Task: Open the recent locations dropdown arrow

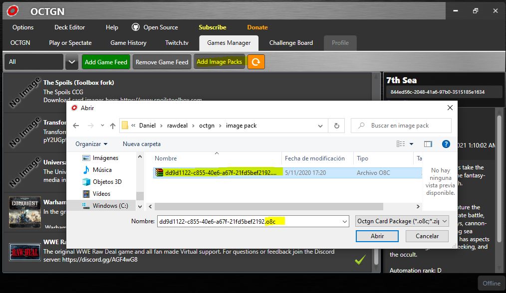Action: click(x=102, y=126)
